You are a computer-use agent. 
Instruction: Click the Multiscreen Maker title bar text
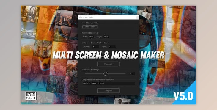coord(86,17)
